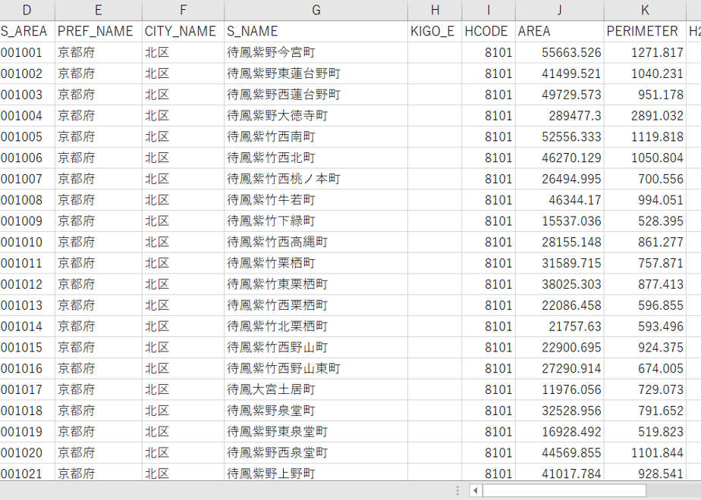Image resolution: width=701 pixels, height=500 pixels.
Task: Select column I header
Action: tap(489, 10)
